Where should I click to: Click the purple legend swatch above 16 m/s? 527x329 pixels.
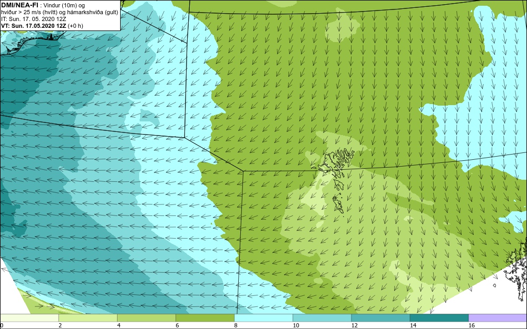pyautogui.click(x=498, y=318)
